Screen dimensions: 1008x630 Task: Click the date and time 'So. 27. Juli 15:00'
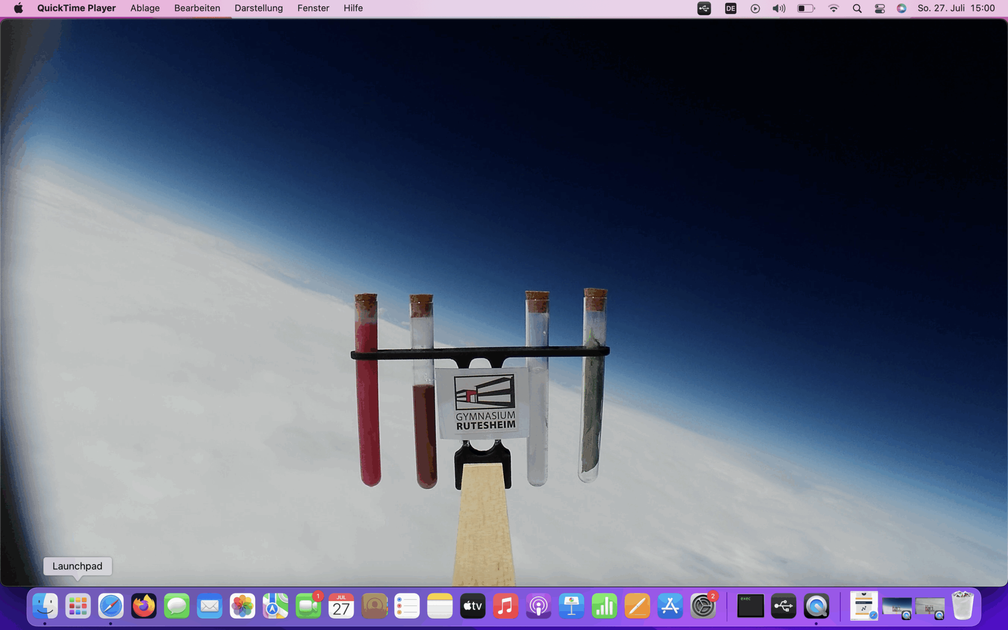(x=956, y=8)
